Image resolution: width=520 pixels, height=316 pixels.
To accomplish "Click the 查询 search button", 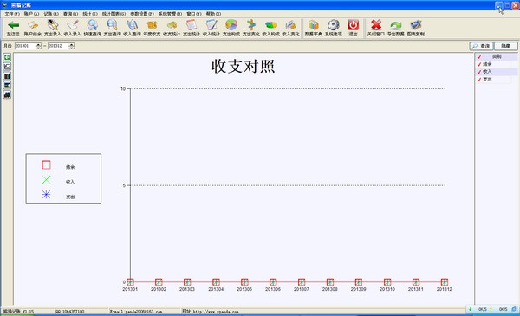I will (x=482, y=46).
